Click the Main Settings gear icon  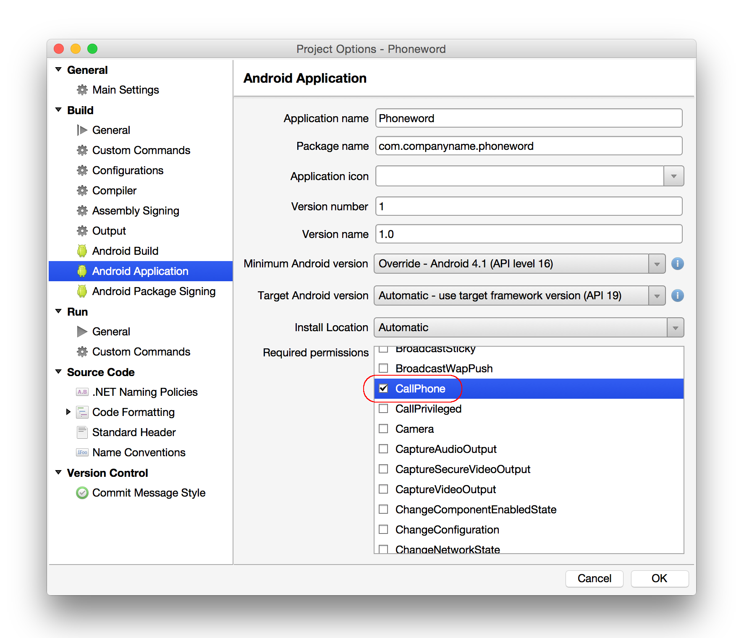click(x=82, y=90)
